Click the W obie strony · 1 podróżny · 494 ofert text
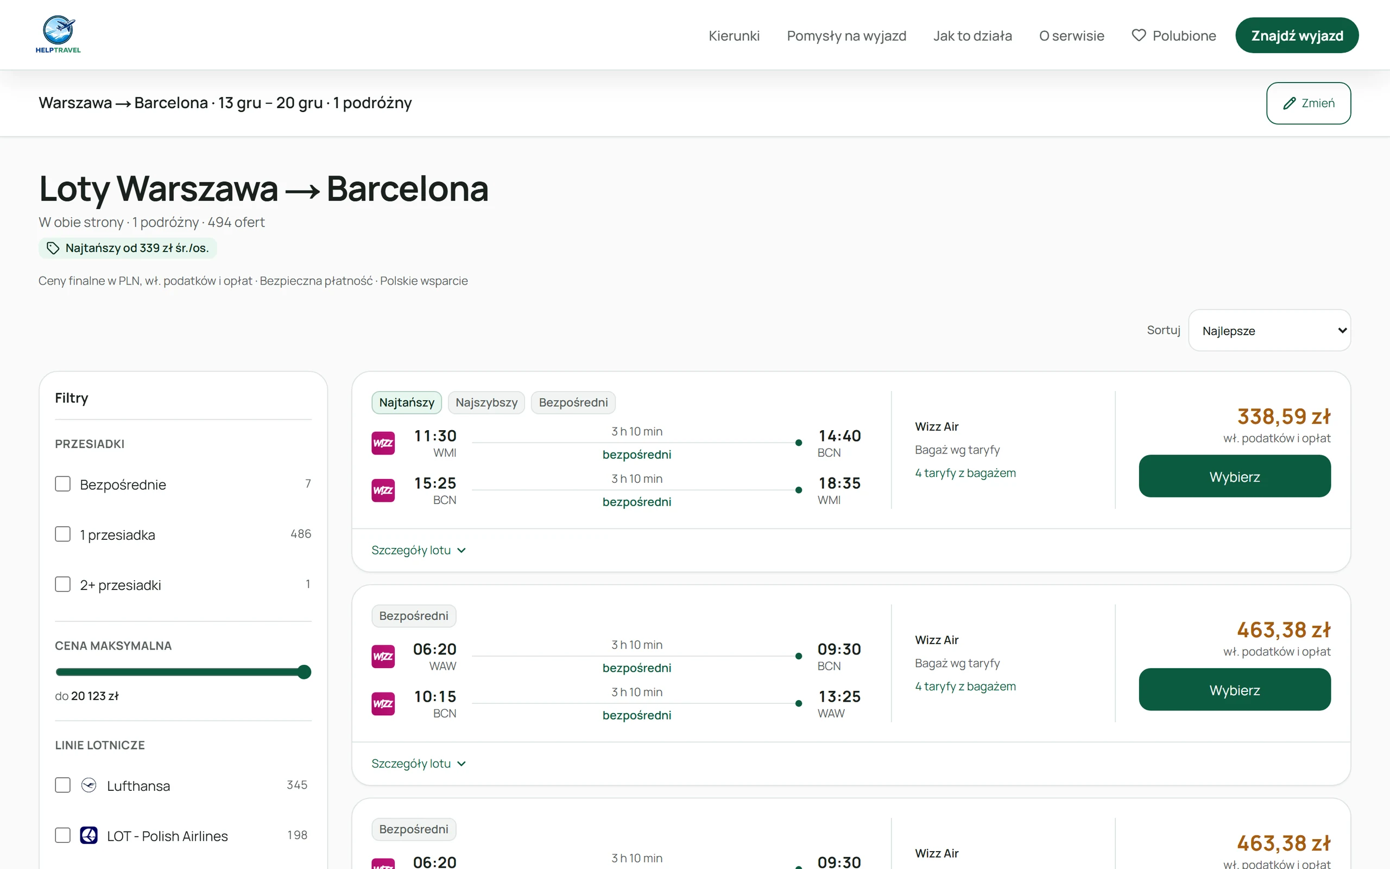The height and width of the screenshot is (869, 1390). click(x=151, y=223)
